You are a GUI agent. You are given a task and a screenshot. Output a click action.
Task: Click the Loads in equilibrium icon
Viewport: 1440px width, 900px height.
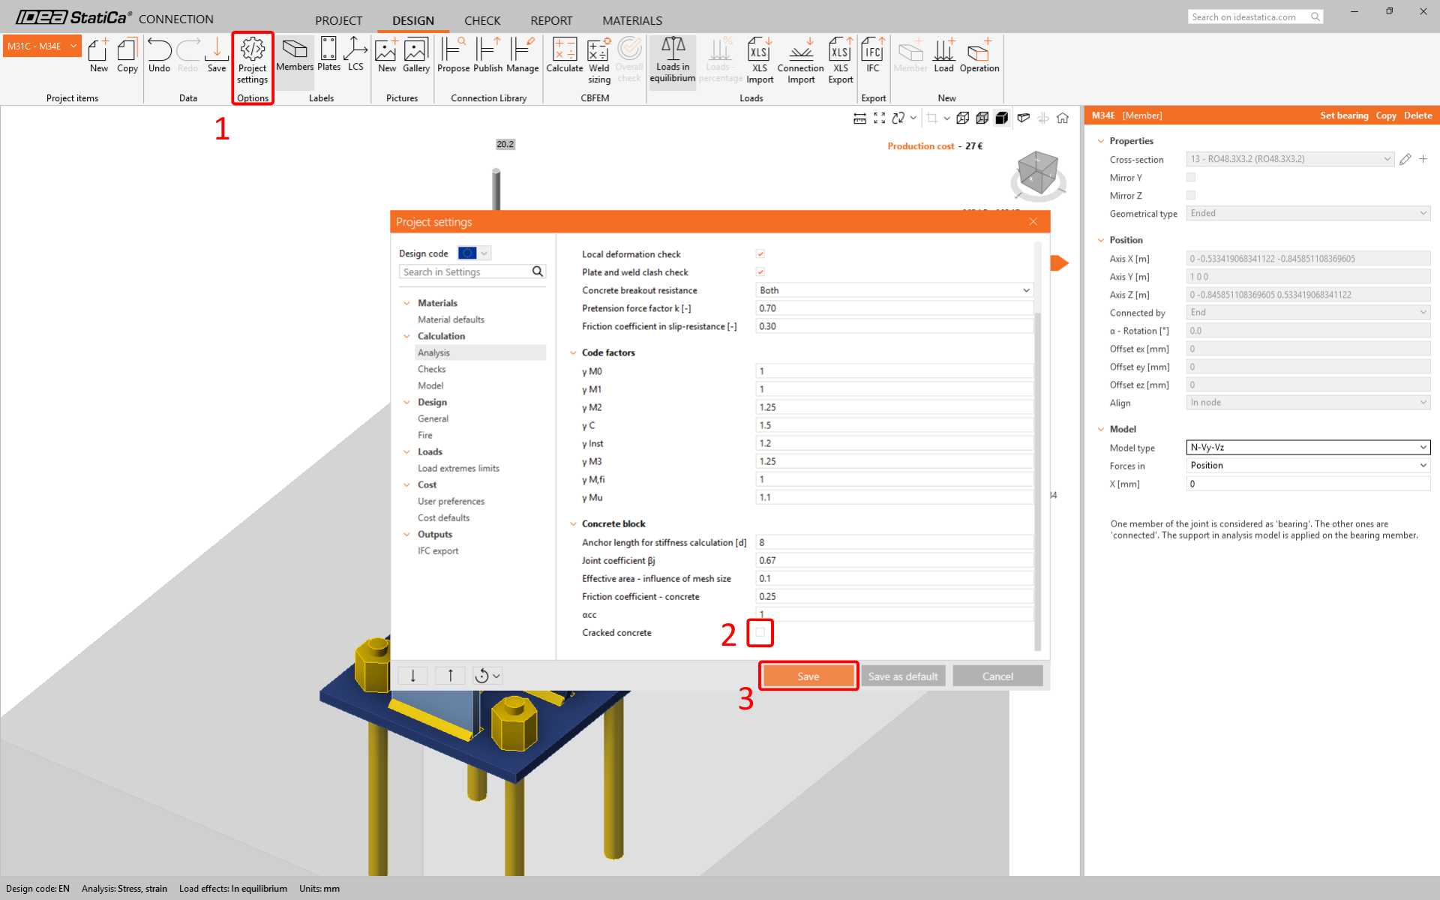672,60
